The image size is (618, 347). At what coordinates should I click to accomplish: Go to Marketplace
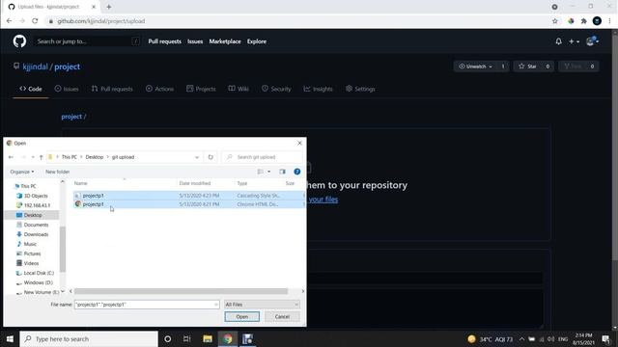[x=225, y=41]
